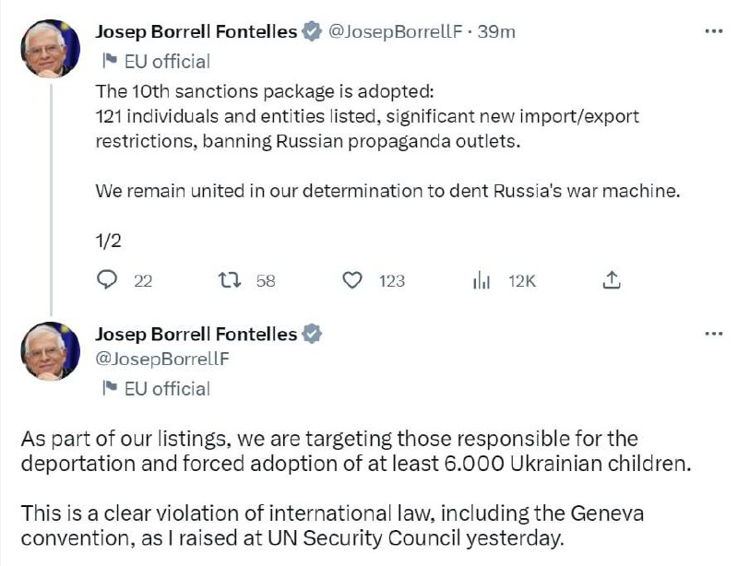
Task: Open Josep Borrell Fontelles name in first tweet
Action: tap(196, 32)
